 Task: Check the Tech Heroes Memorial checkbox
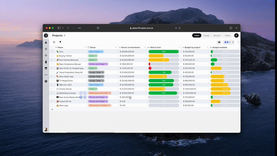(x=52, y=60)
